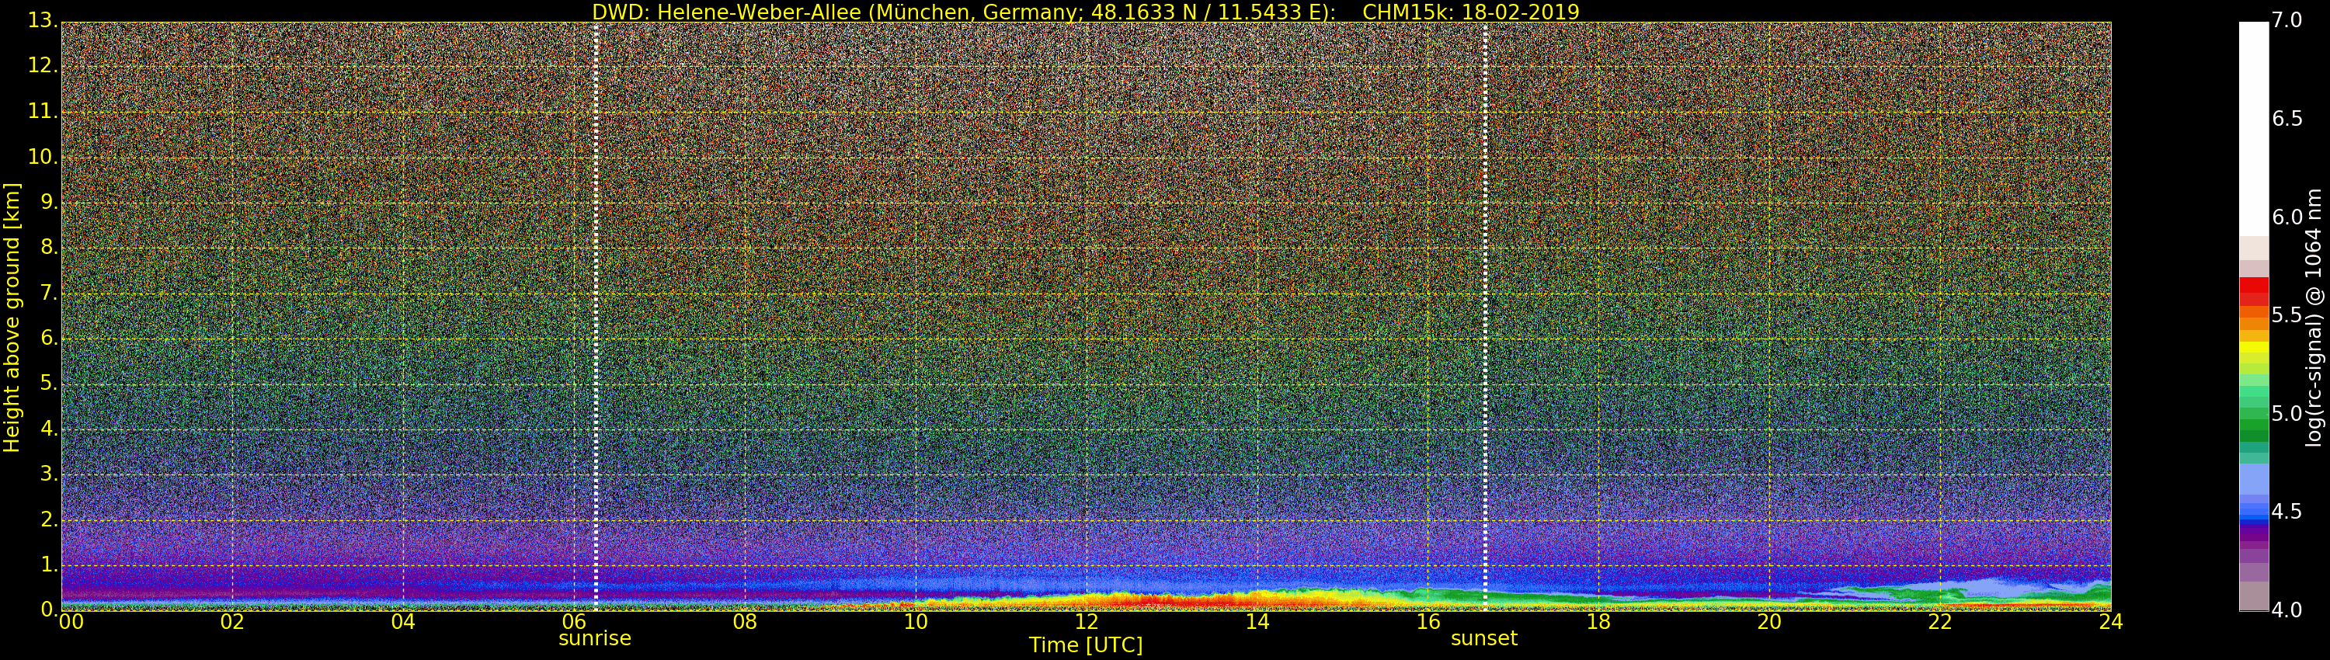Click the '12' time axis tick label
The image size is (2330, 660).
point(1087,621)
